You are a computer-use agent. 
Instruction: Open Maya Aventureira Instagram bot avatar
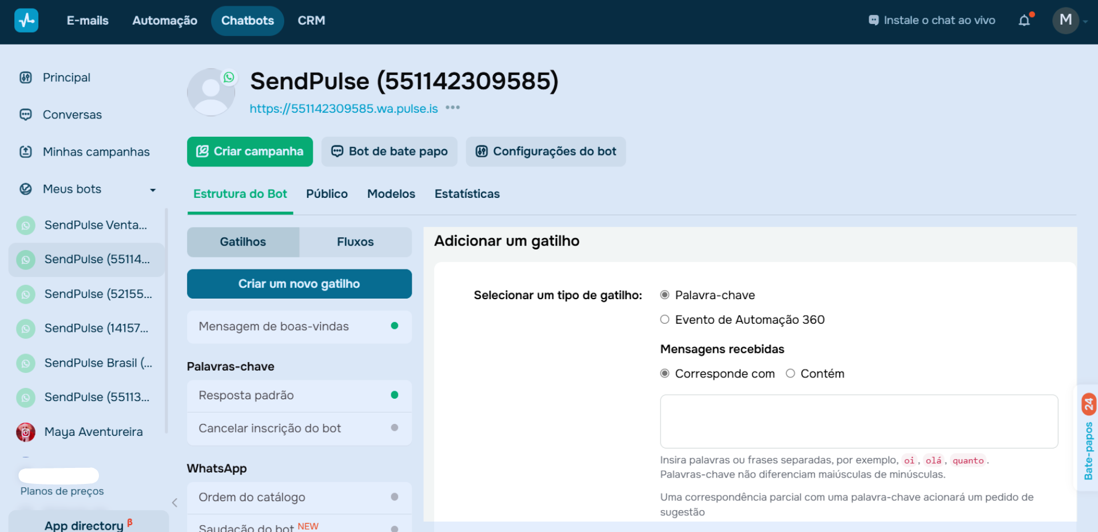tap(26, 432)
